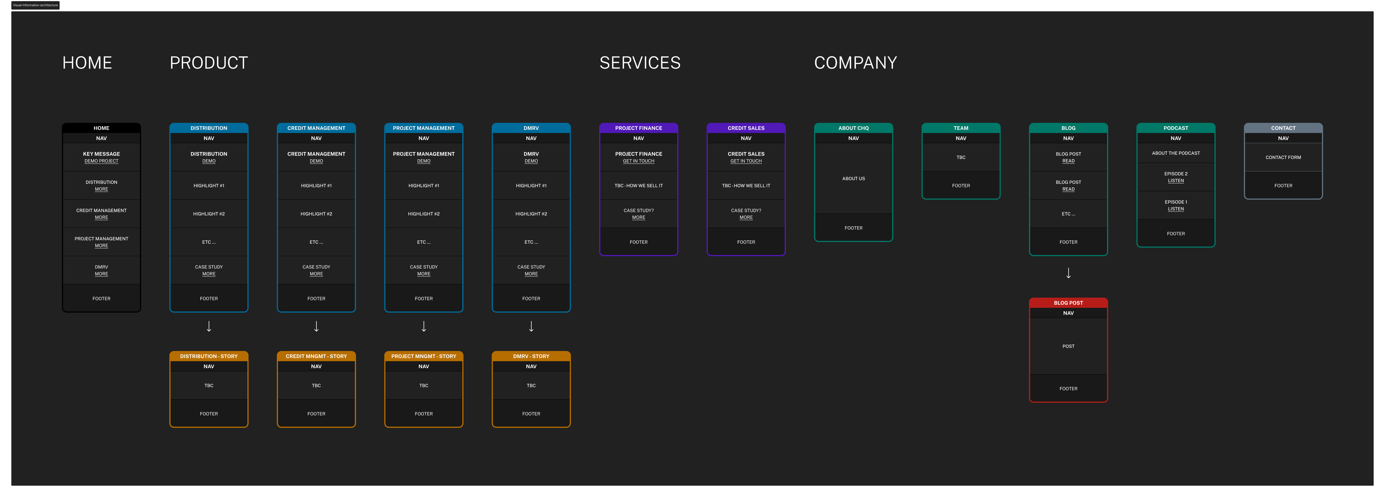
Task: Click the PRODUCT section heading
Action: (209, 63)
